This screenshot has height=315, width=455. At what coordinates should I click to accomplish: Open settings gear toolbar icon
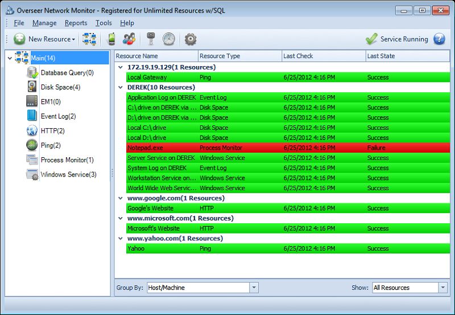tap(191, 39)
